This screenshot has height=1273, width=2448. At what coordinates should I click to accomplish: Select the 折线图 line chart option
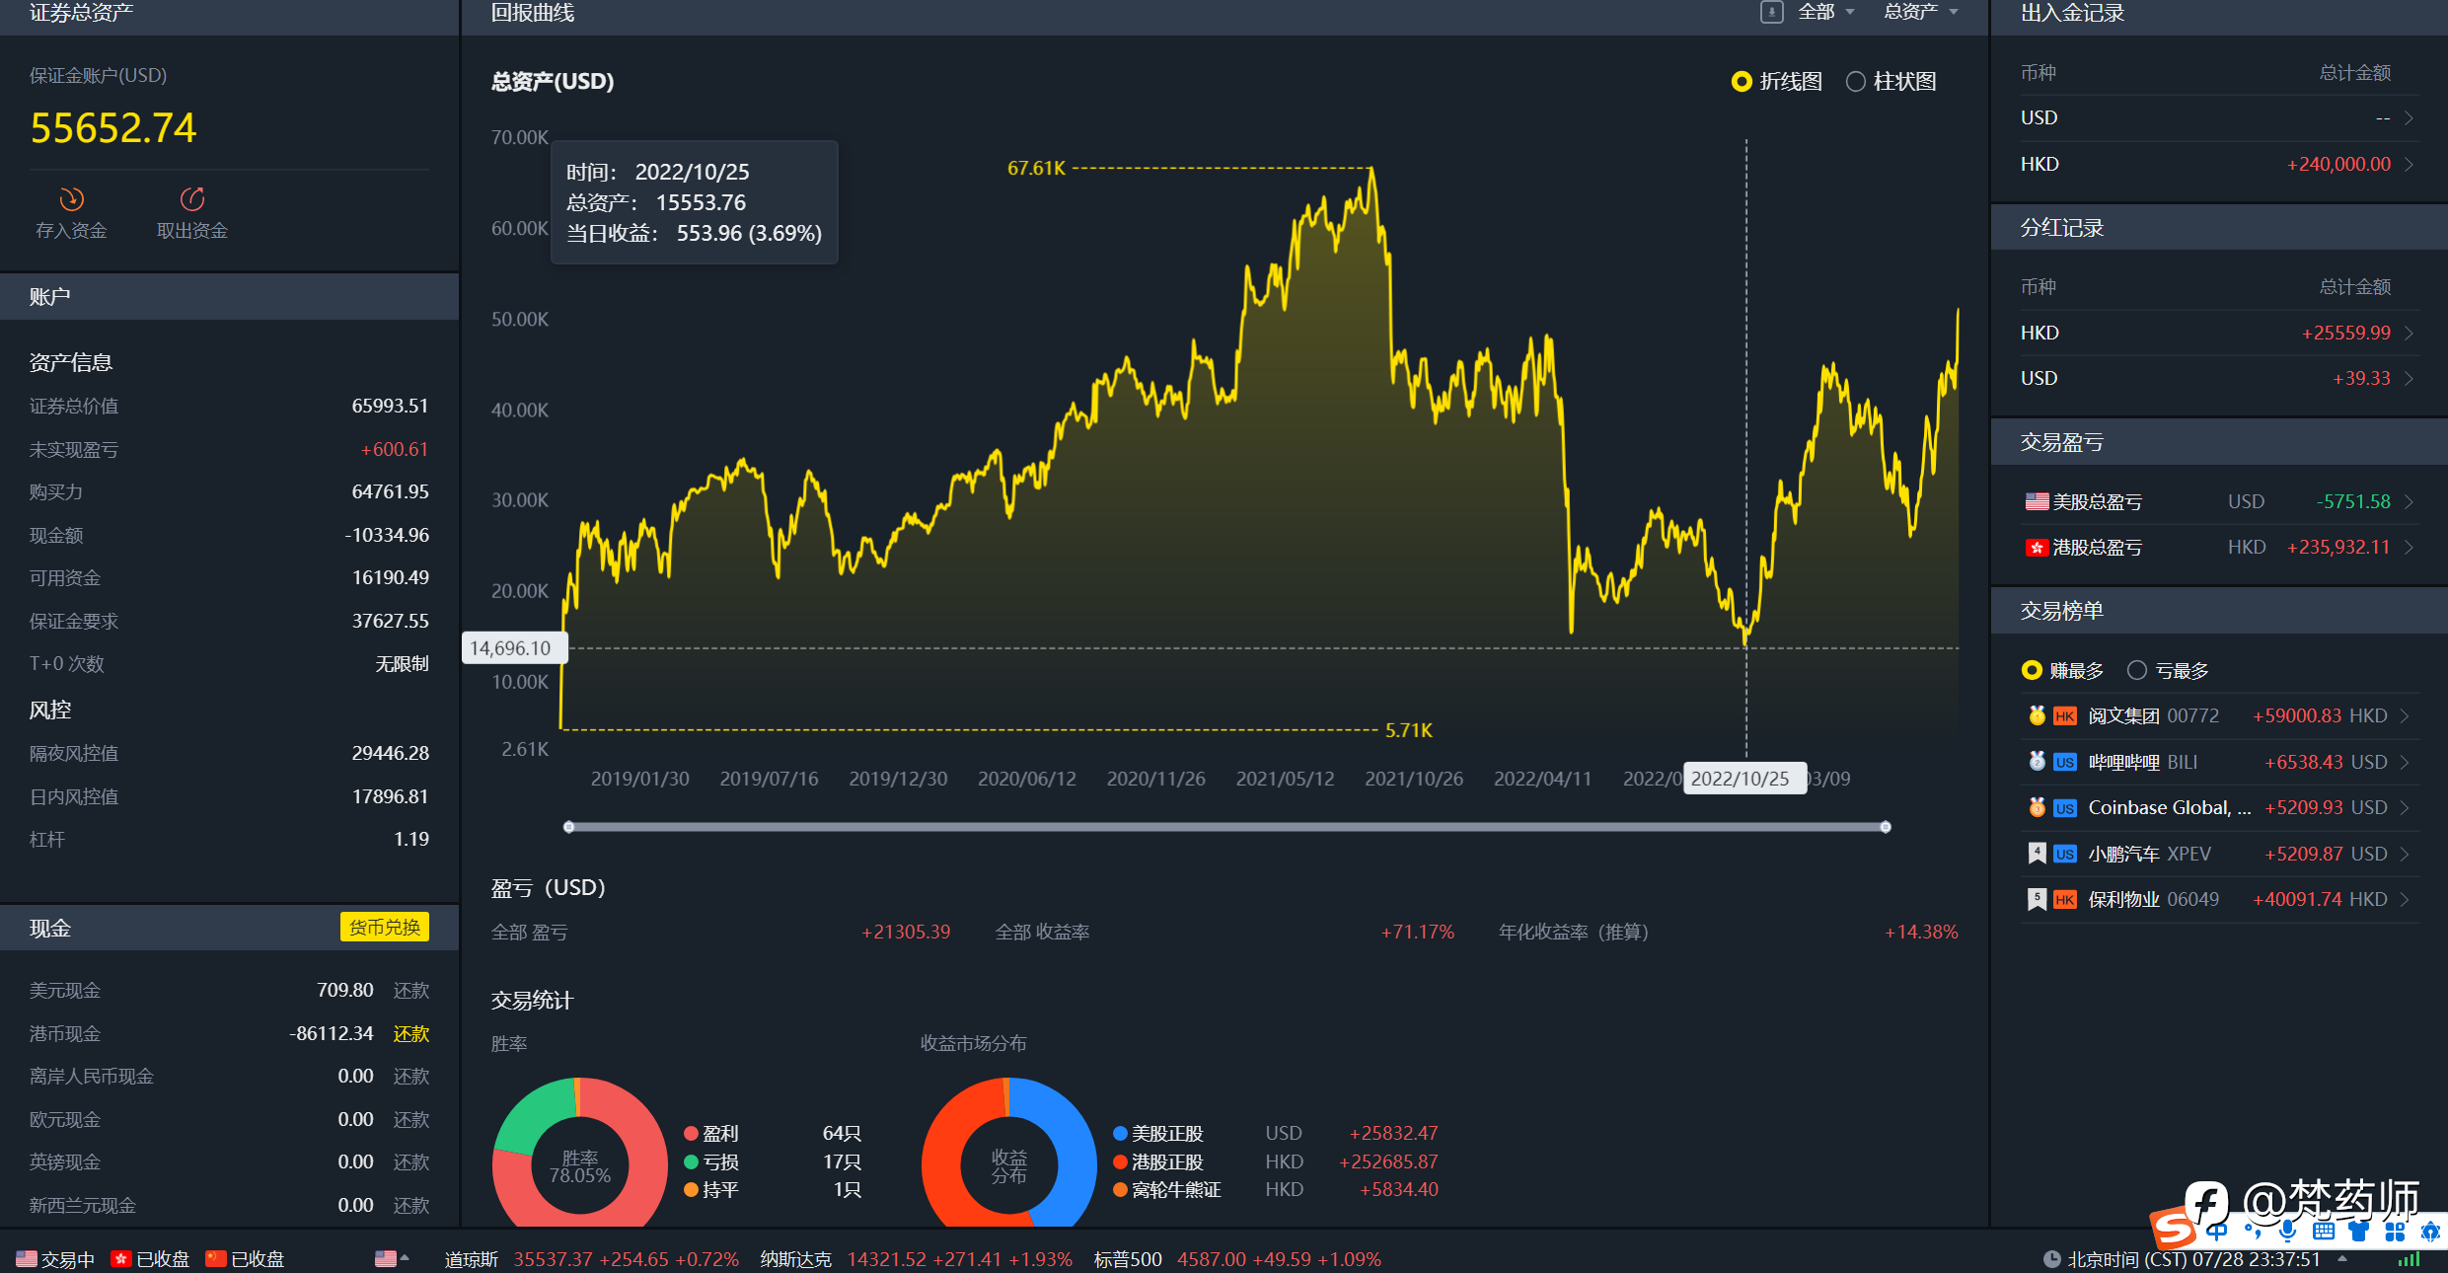pos(1777,81)
